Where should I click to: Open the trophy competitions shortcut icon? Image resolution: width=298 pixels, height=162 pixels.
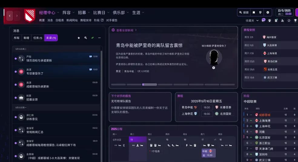pos(295,21)
